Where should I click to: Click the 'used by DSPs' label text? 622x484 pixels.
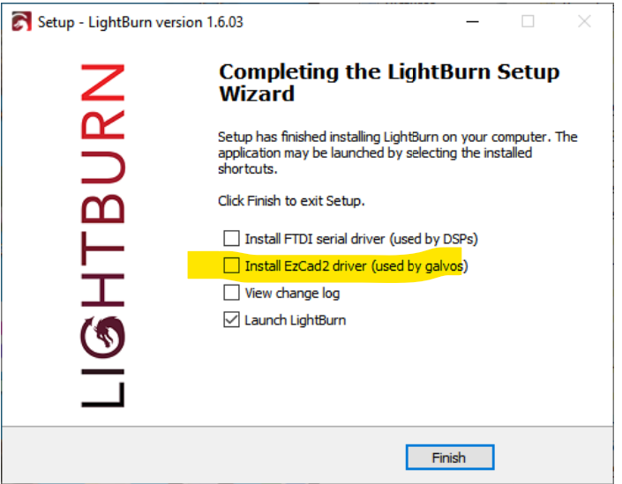[433, 239]
